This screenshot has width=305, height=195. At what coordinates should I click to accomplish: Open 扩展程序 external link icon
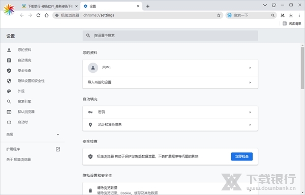click(x=58, y=149)
